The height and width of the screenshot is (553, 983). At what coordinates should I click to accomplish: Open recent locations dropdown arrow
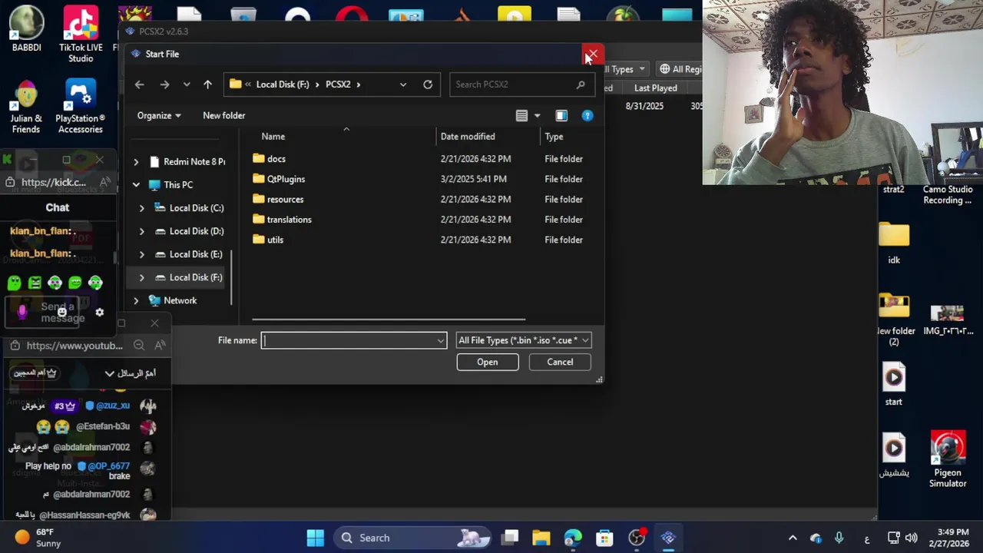point(187,84)
